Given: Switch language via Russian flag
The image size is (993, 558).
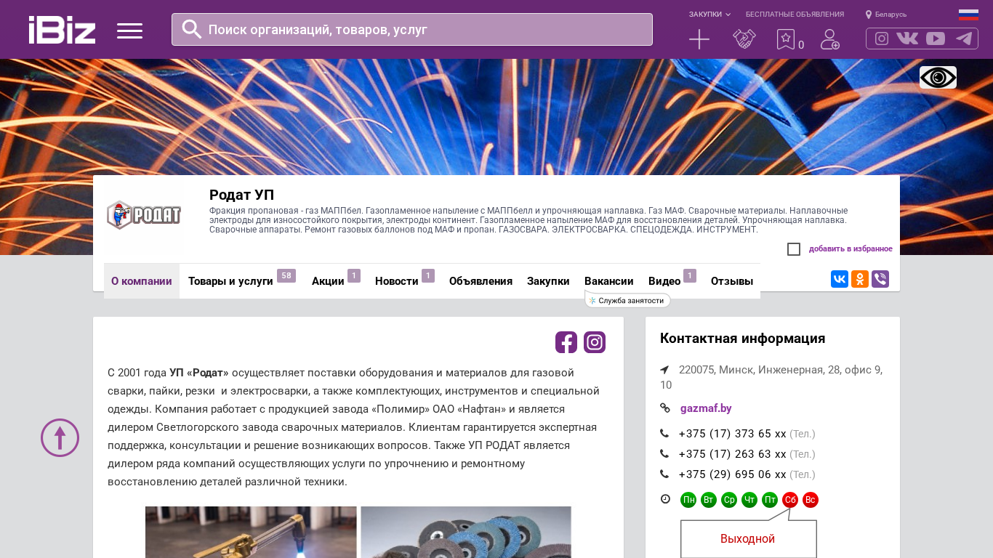Looking at the screenshot, I should 968,15.
